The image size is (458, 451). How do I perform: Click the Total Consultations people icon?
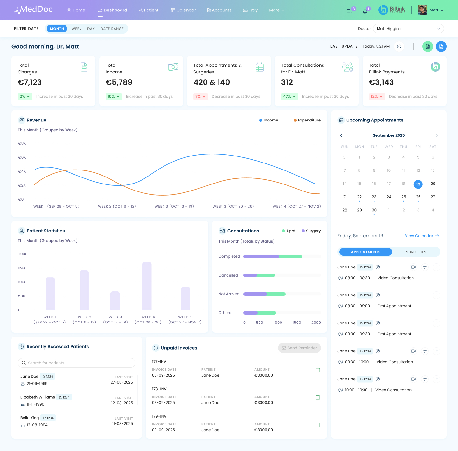click(347, 67)
